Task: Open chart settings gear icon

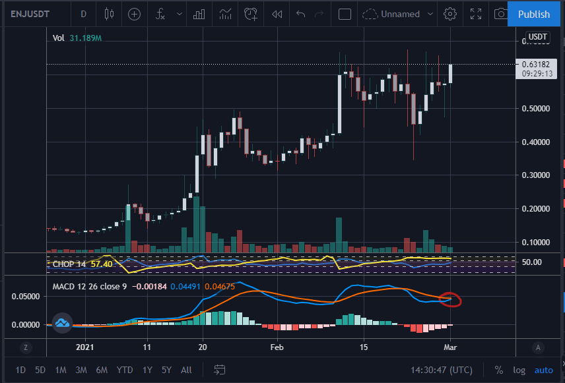Action: pos(449,14)
